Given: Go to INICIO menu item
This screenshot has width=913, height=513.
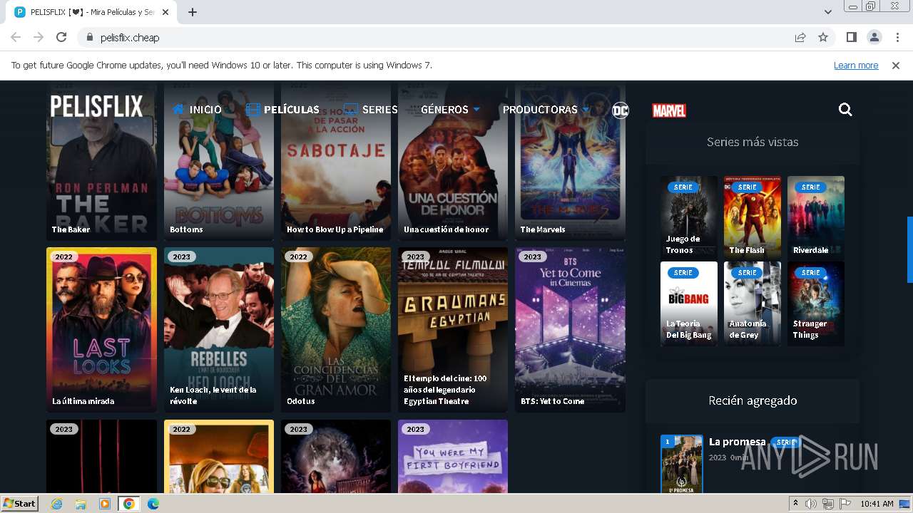Looking at the screenshot, I should coord(198,110).
